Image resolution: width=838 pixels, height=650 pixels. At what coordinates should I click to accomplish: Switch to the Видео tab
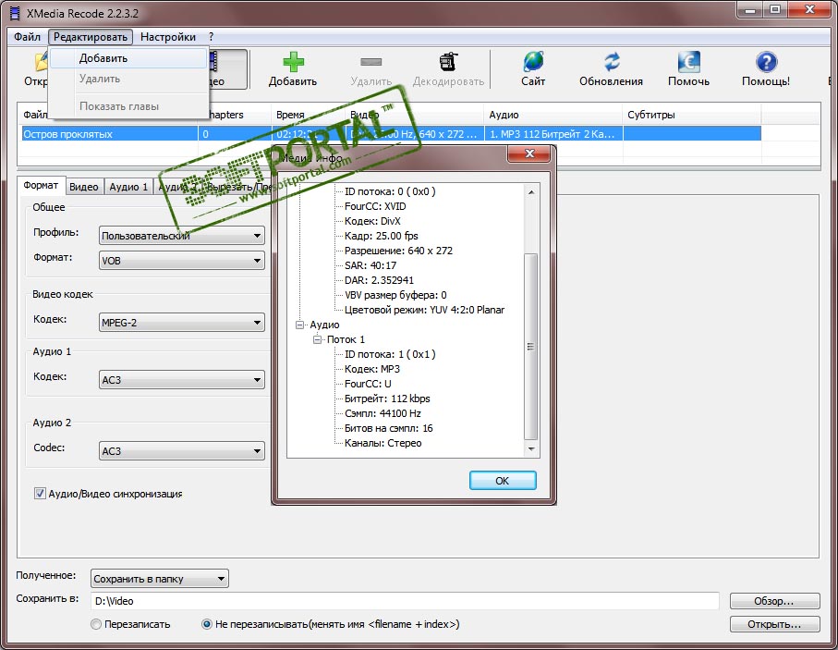pyautogui.click(x=84, y=187)
